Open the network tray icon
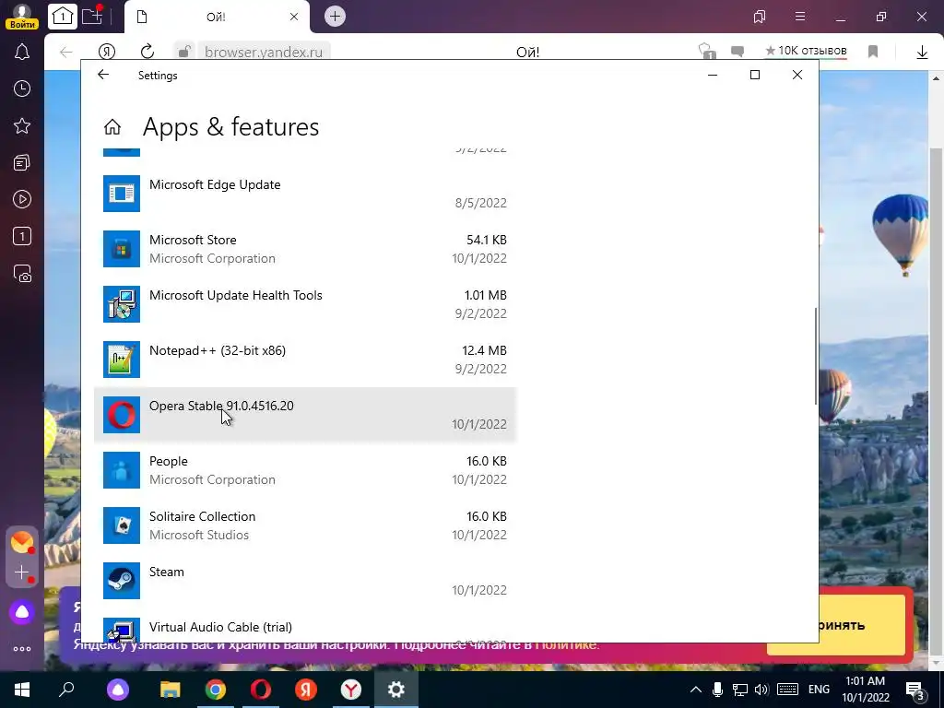 740,690
